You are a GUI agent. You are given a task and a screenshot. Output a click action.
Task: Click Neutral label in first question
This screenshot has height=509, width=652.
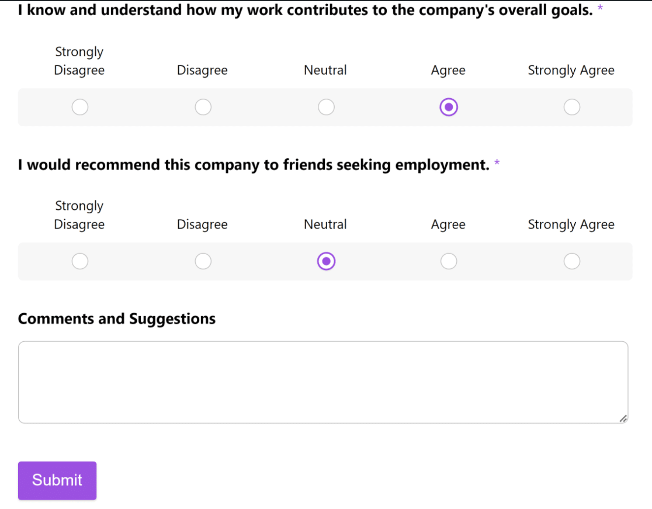click(325, 70)
